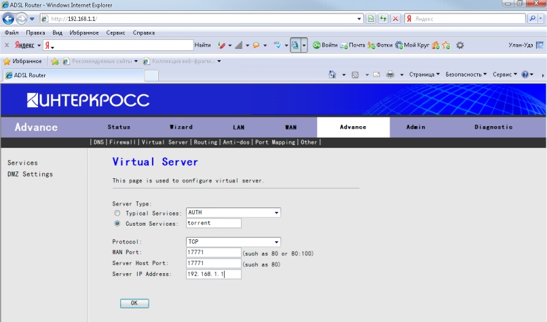Click the Yandex toolbar search field
The height and width of the screenshot is (322, 547).
tap(118, 45)
